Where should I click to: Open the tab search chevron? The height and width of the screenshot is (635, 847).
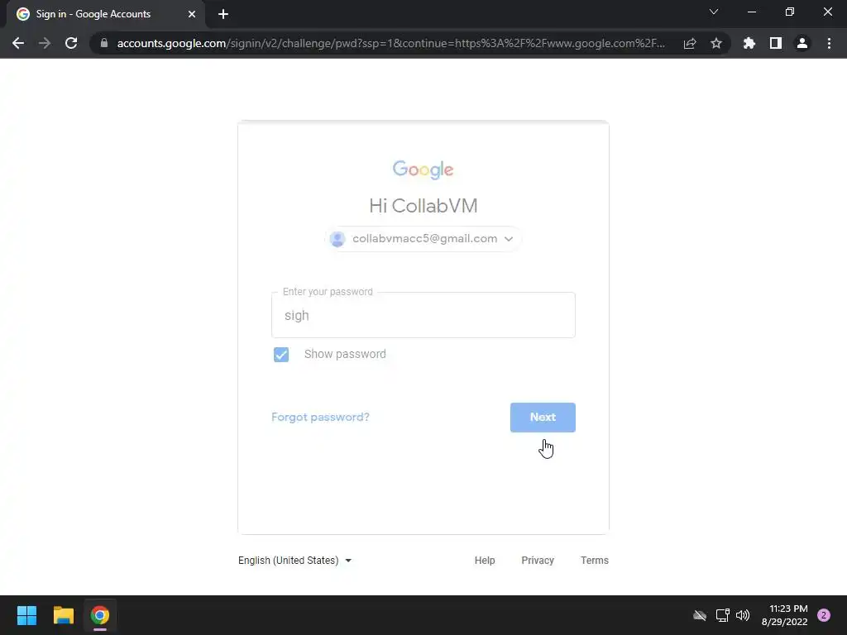coord(714,12)
